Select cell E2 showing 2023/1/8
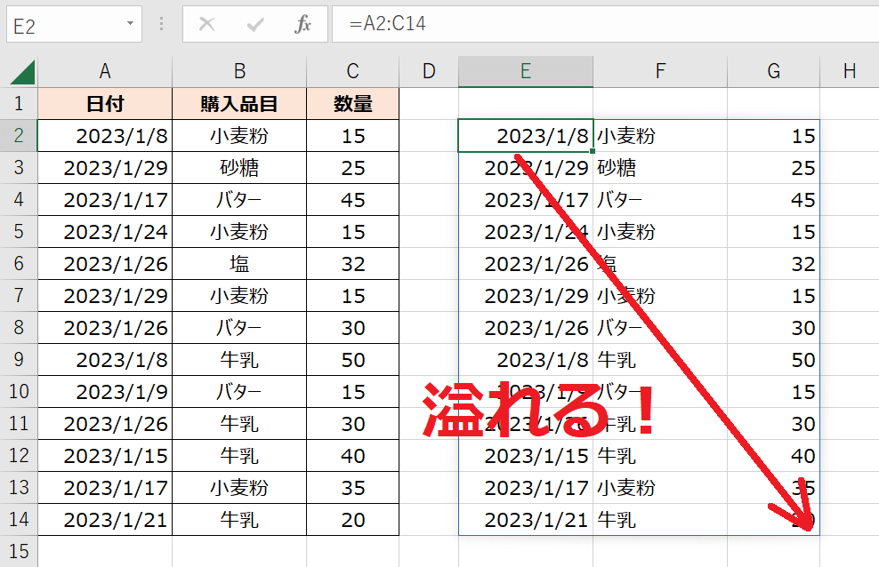 (526, 136)
